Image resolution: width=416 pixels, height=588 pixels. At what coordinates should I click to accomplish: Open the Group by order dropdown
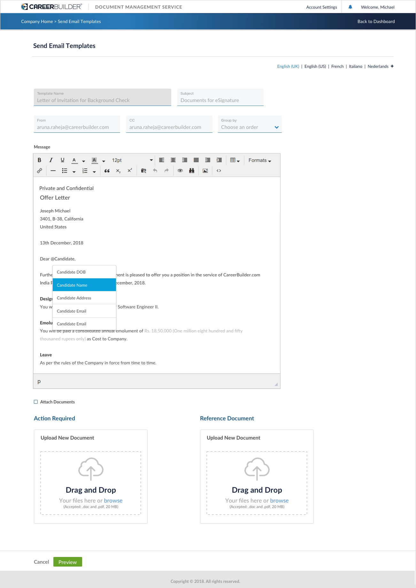(250, 124)
